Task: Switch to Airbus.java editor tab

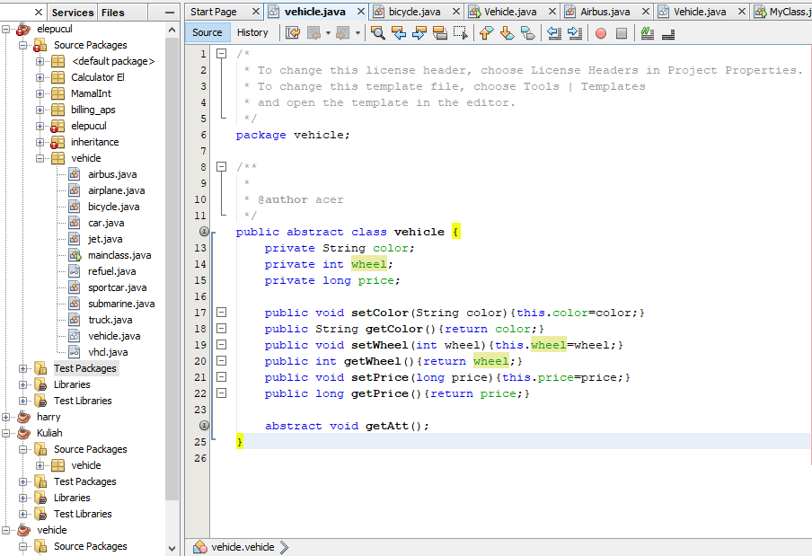Action: point(605,12)
